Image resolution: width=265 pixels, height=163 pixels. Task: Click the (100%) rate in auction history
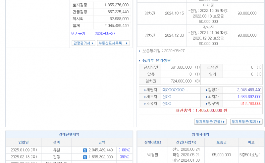pos(125,150)
